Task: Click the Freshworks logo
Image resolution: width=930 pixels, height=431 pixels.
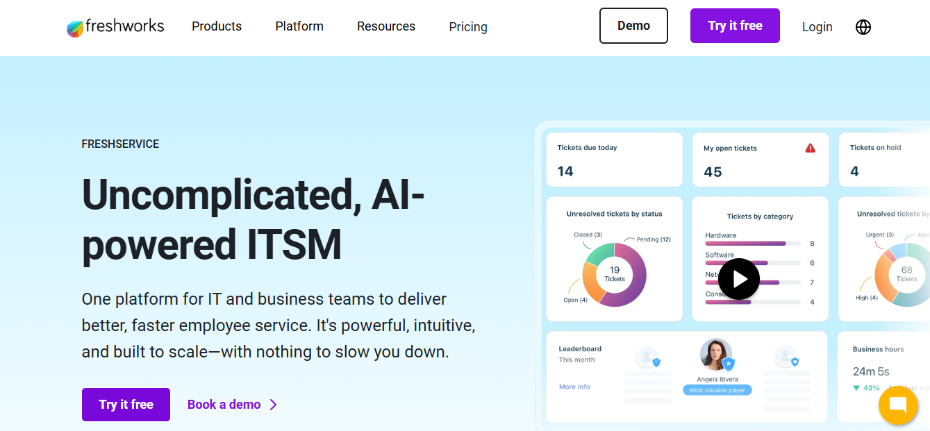Action: 115,27
